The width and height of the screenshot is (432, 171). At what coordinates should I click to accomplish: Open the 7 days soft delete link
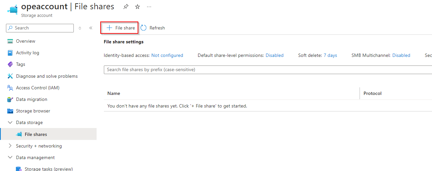(x=330, y=56)
